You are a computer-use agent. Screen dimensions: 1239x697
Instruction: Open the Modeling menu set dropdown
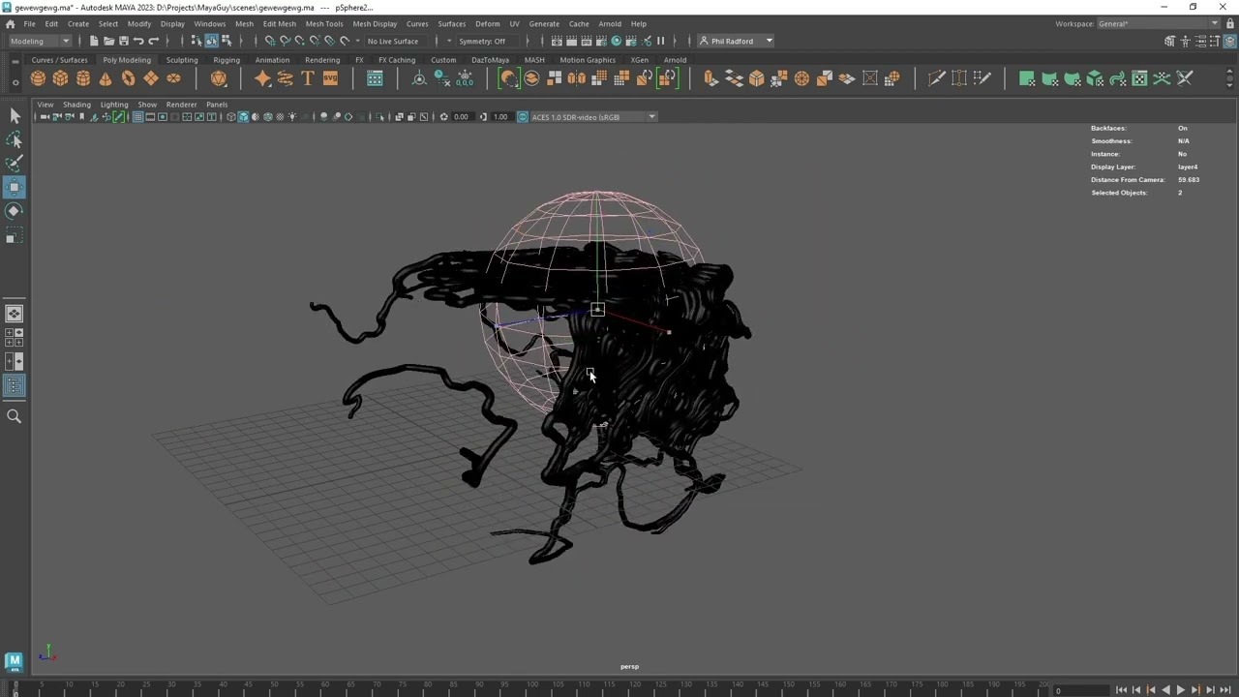pyautogui.click(x=39, y=41)
